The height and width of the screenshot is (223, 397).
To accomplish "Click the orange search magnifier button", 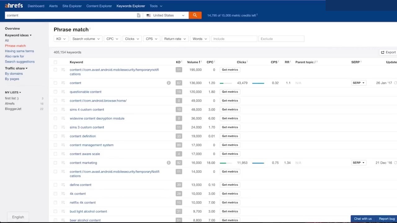I will click(x=195, y=15).
